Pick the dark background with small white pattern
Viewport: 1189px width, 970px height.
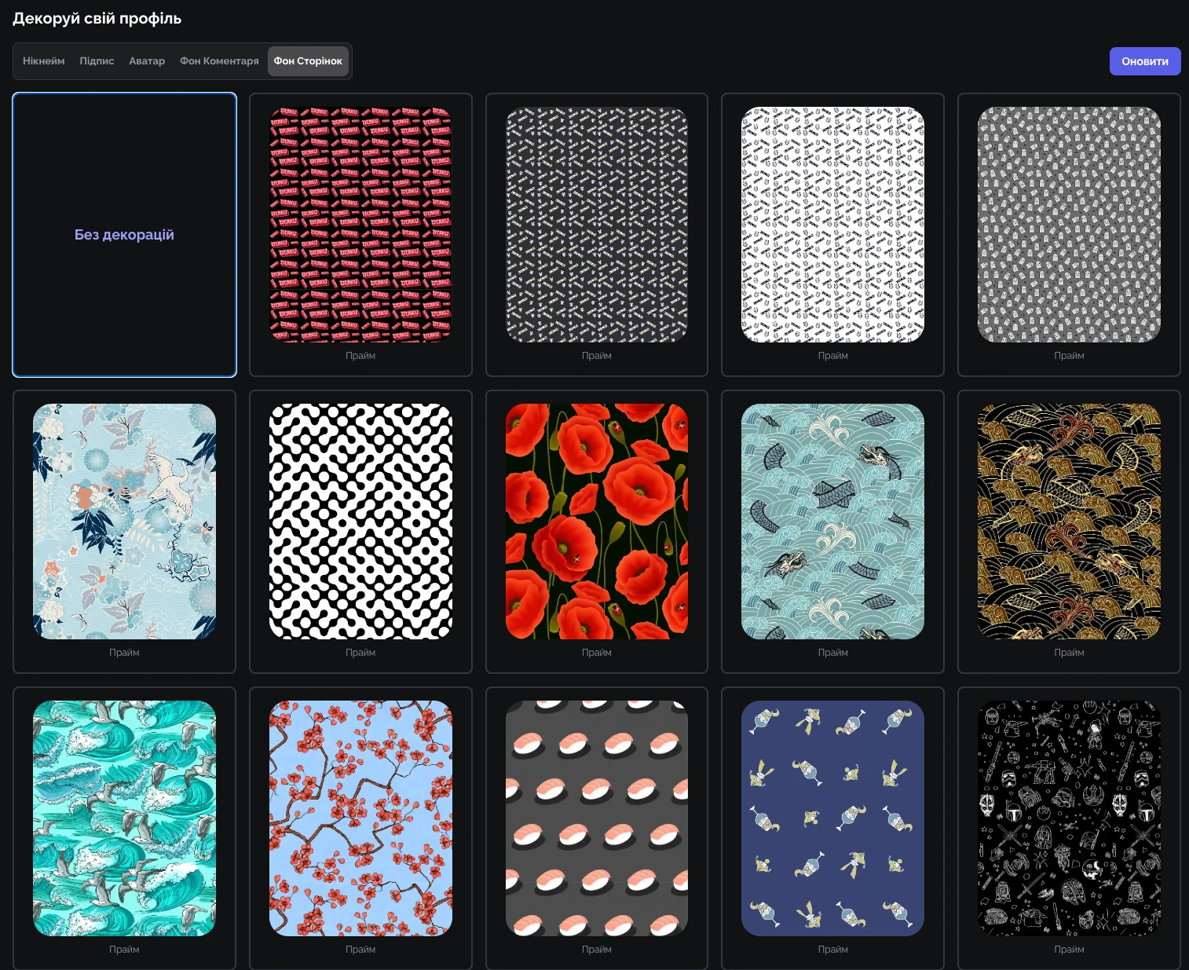(x=597, y=225)
